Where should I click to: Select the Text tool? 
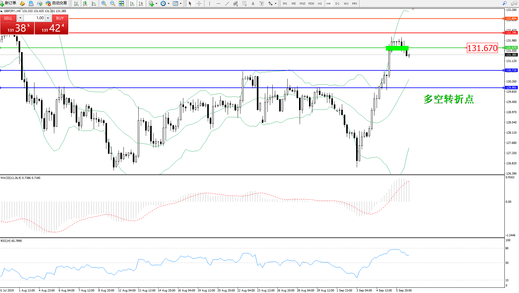point(253,3)
